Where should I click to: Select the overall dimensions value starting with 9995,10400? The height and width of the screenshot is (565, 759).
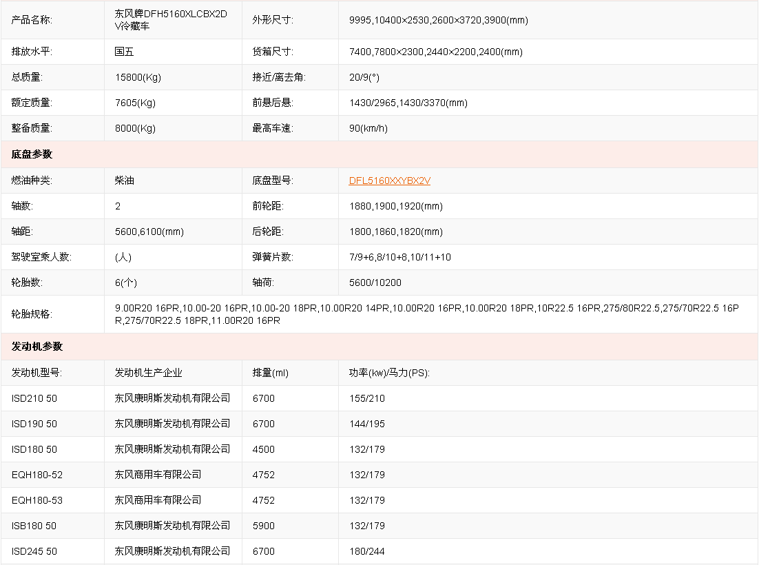pos(439,21)
